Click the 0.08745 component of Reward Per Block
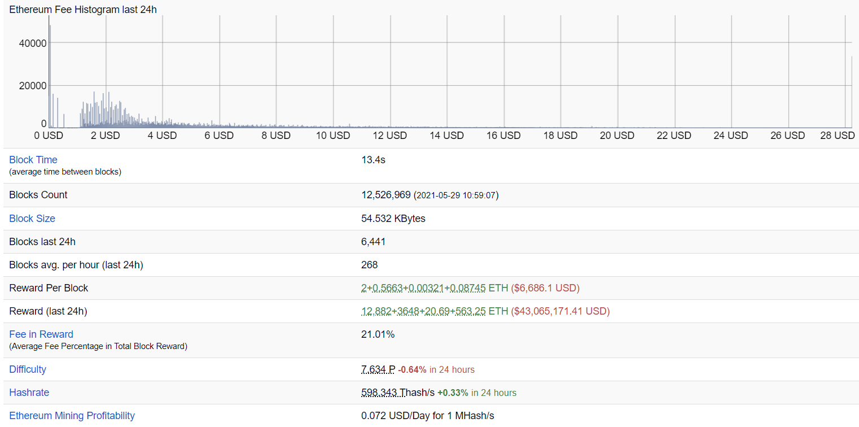The height and width of the screenshot is (427, 859). [468, 288]
